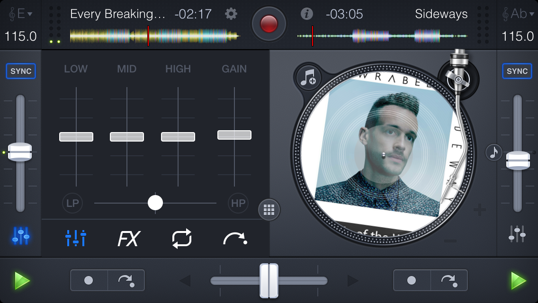The image size is (538, 303).
Task: Switch to the FX tab
Action: [x=129, y=238]
